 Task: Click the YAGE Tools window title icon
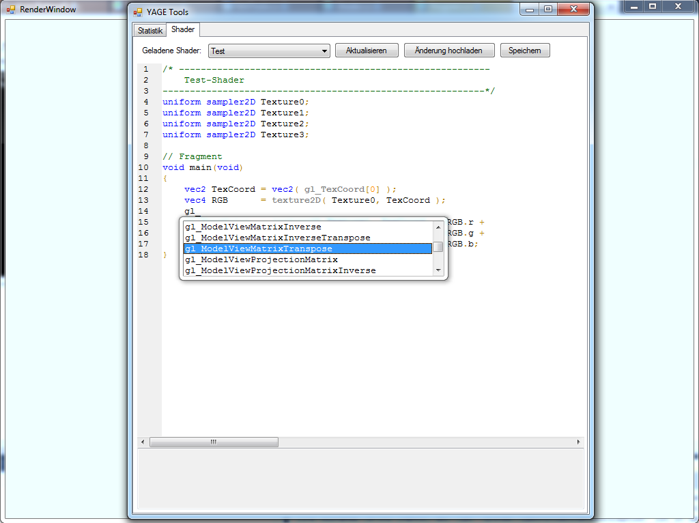pos(138,12)
